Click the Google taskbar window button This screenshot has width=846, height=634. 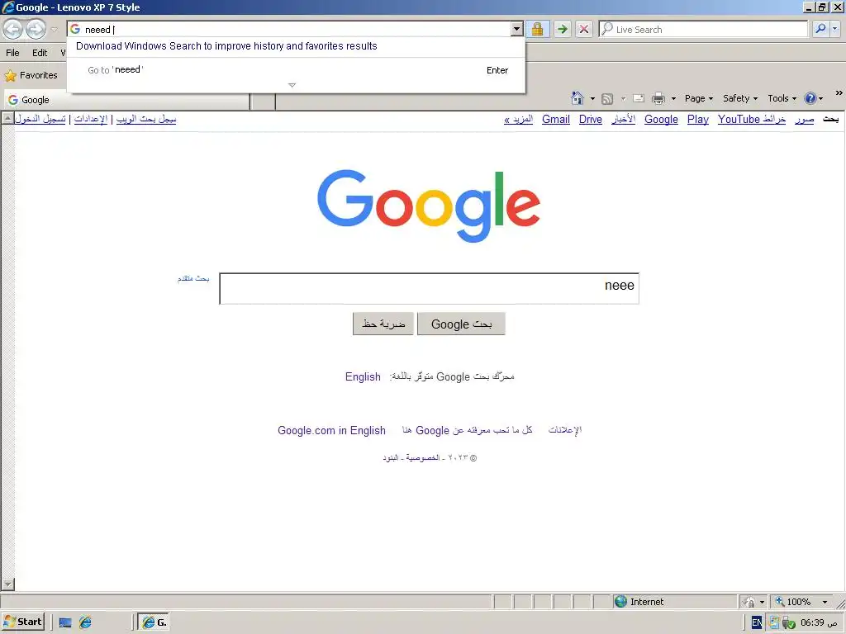coord(154,622)
